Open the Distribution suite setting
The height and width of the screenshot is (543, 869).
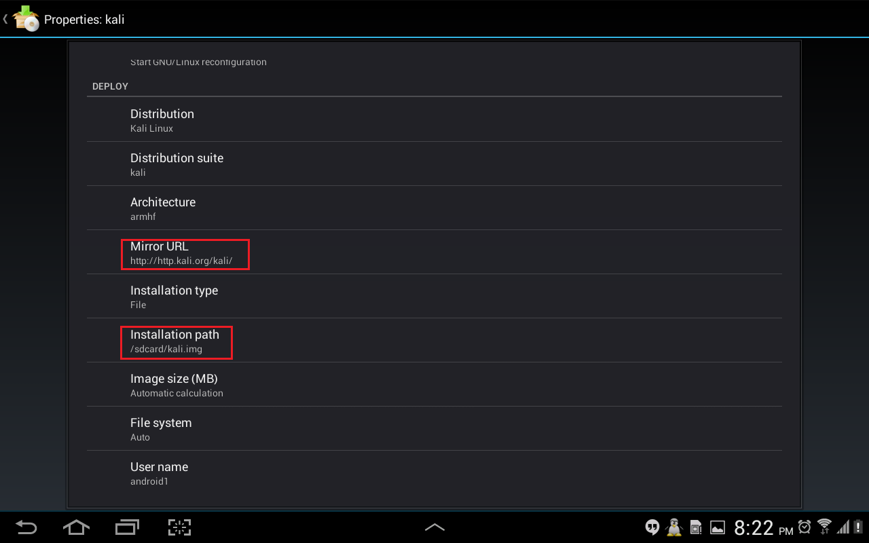(x=434, y=164)
